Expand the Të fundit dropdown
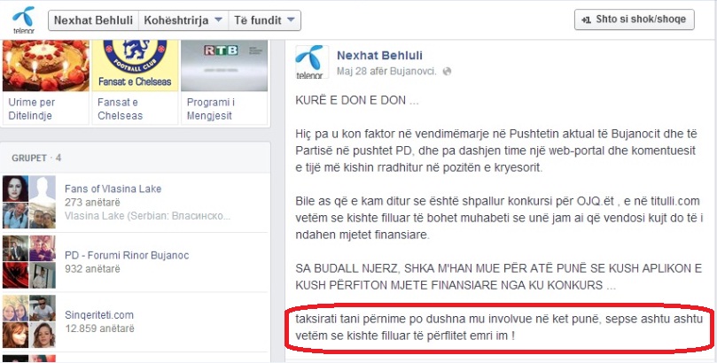The width and height of the screenshot is (717, 363). pos(264,20)
